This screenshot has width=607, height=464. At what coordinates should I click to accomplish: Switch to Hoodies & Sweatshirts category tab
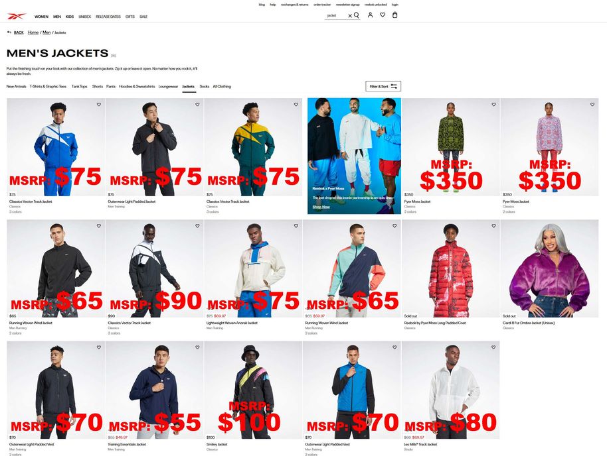137,87
